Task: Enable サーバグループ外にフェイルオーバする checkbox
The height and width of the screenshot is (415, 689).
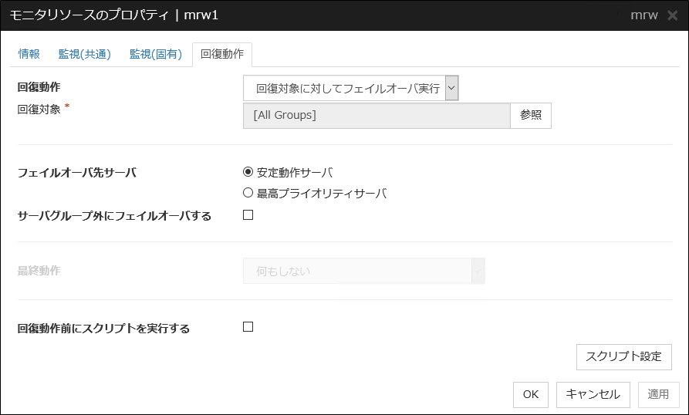Action: 248,215
